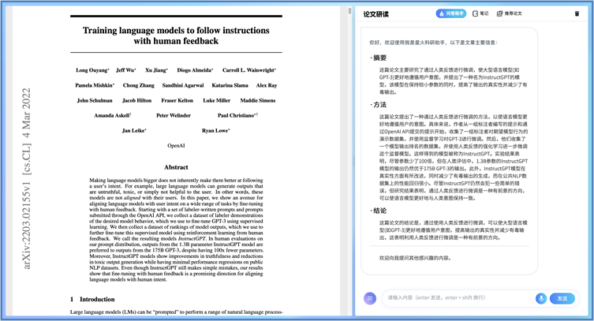Click the 方法 section heading

(x=379, y=105)
